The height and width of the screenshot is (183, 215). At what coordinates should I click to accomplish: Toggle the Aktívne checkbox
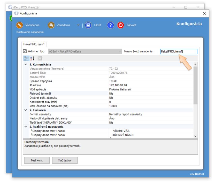pyautogui.click(x=25, y=51)
